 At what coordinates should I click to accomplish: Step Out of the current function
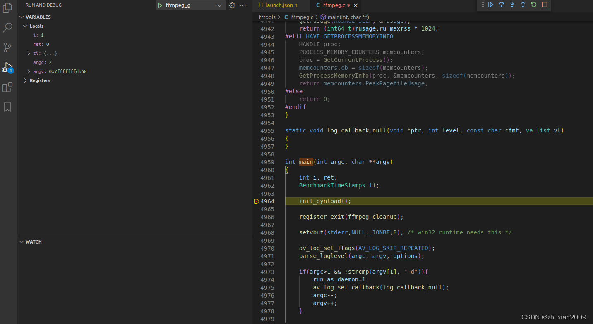[x=523, y=5]
